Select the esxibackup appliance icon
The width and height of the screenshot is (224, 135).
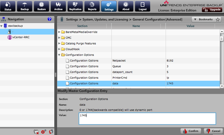(x=5, y=26)
